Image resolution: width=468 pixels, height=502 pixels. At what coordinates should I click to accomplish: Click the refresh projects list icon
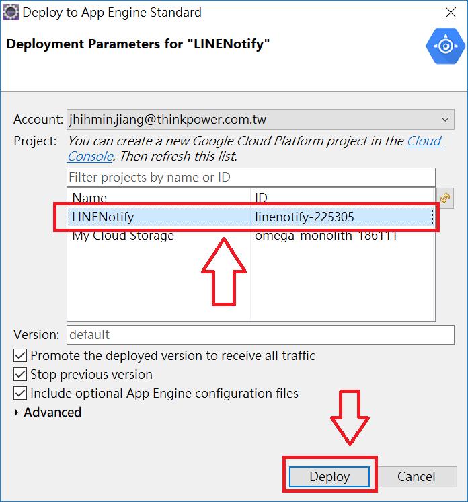pyautogui.click(x=445, y=198)
